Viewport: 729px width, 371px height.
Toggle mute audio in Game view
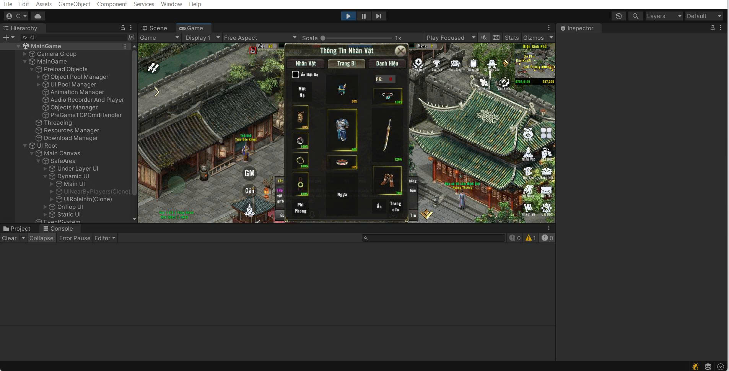[x=484, y=37]
